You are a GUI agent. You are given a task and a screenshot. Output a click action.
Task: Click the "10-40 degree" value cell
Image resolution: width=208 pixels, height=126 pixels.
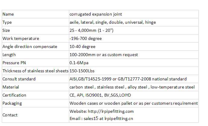[x=82, y=47]
